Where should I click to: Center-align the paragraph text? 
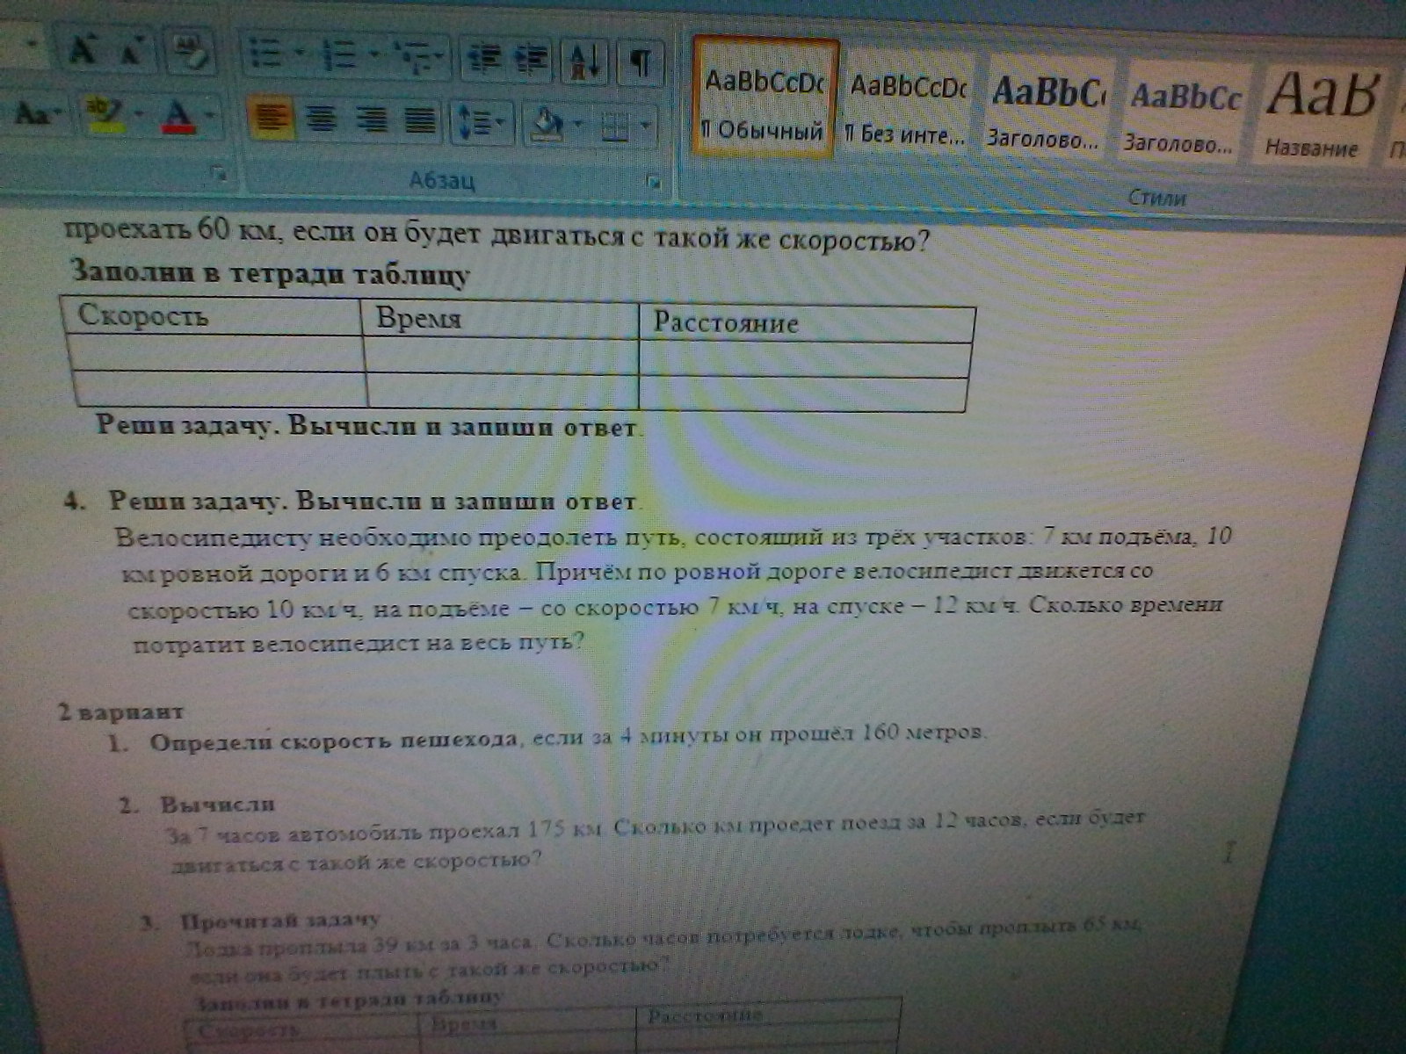322,118
